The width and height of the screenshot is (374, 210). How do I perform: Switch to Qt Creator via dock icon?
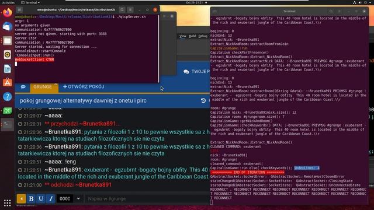8,110
